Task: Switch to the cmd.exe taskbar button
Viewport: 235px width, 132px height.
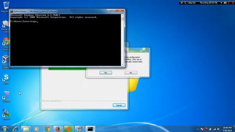Action: tap(90, 129)
